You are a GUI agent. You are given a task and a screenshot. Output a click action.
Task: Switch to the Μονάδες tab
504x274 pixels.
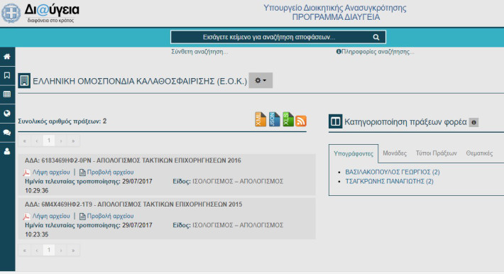pyautogui.click(x=395, y=153)
